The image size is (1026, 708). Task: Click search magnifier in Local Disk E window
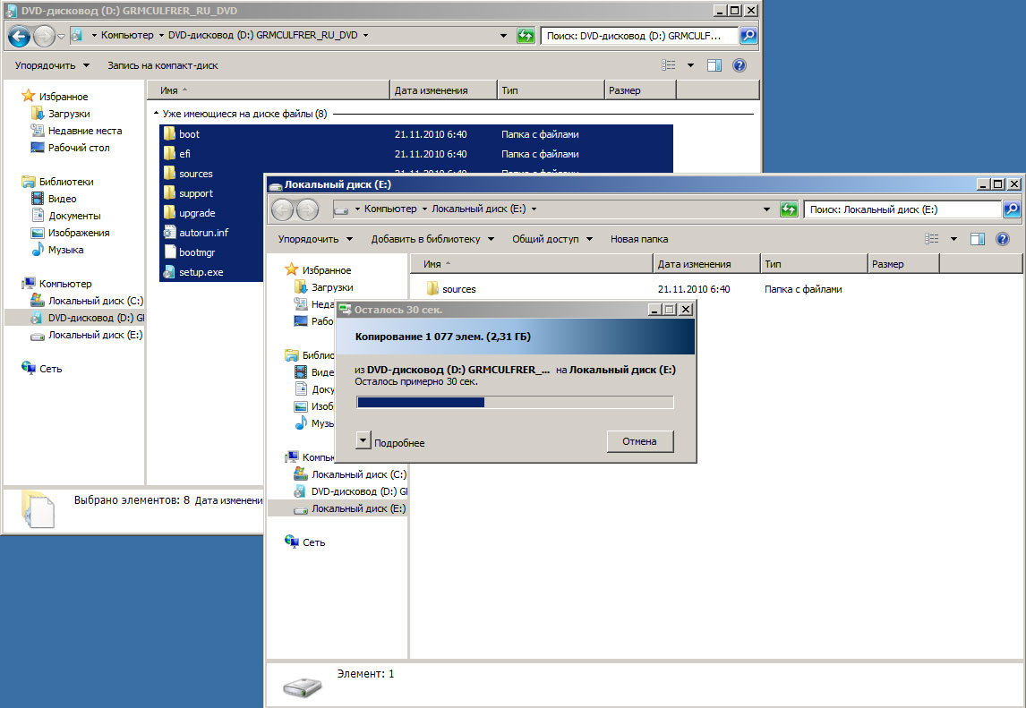point(1012,209)
